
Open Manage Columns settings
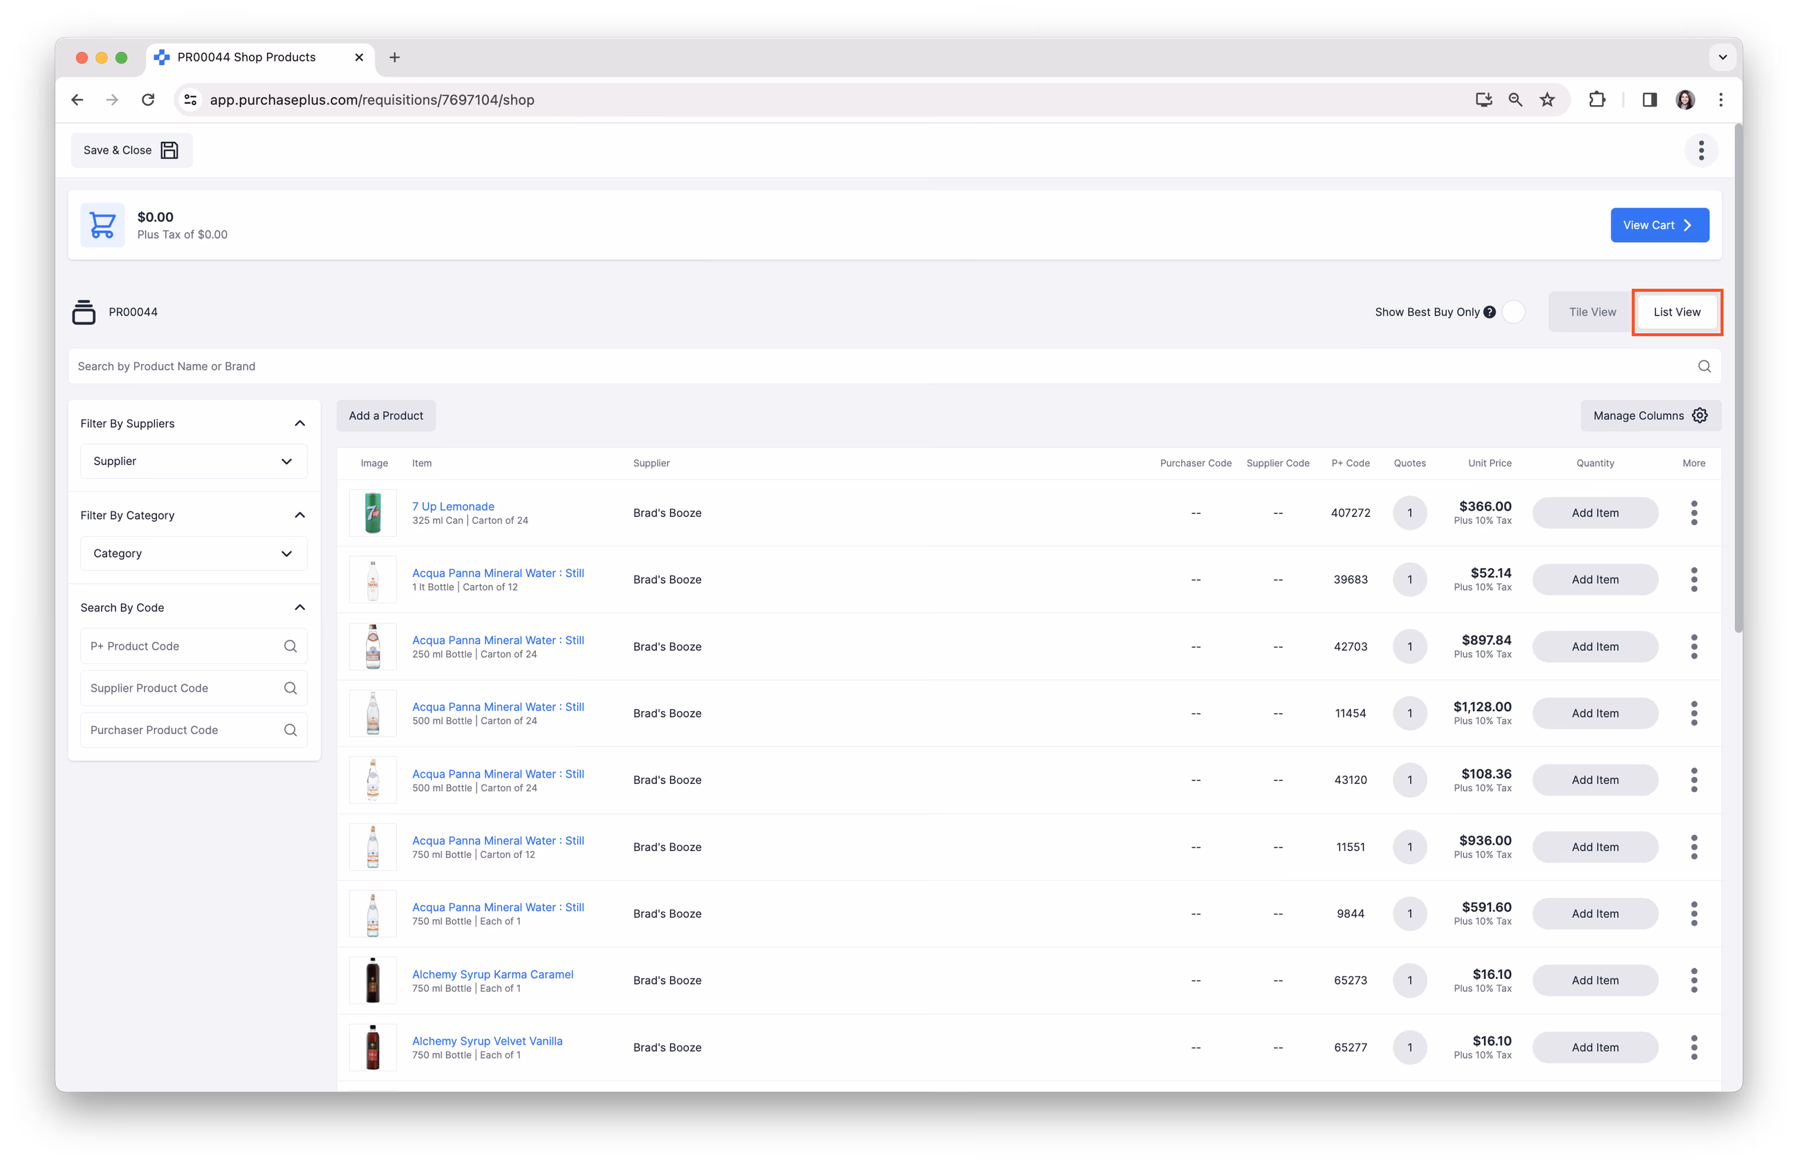click(x=1651, y=416)
